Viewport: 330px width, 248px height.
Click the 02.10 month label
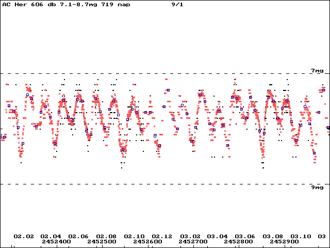[134, 237]
